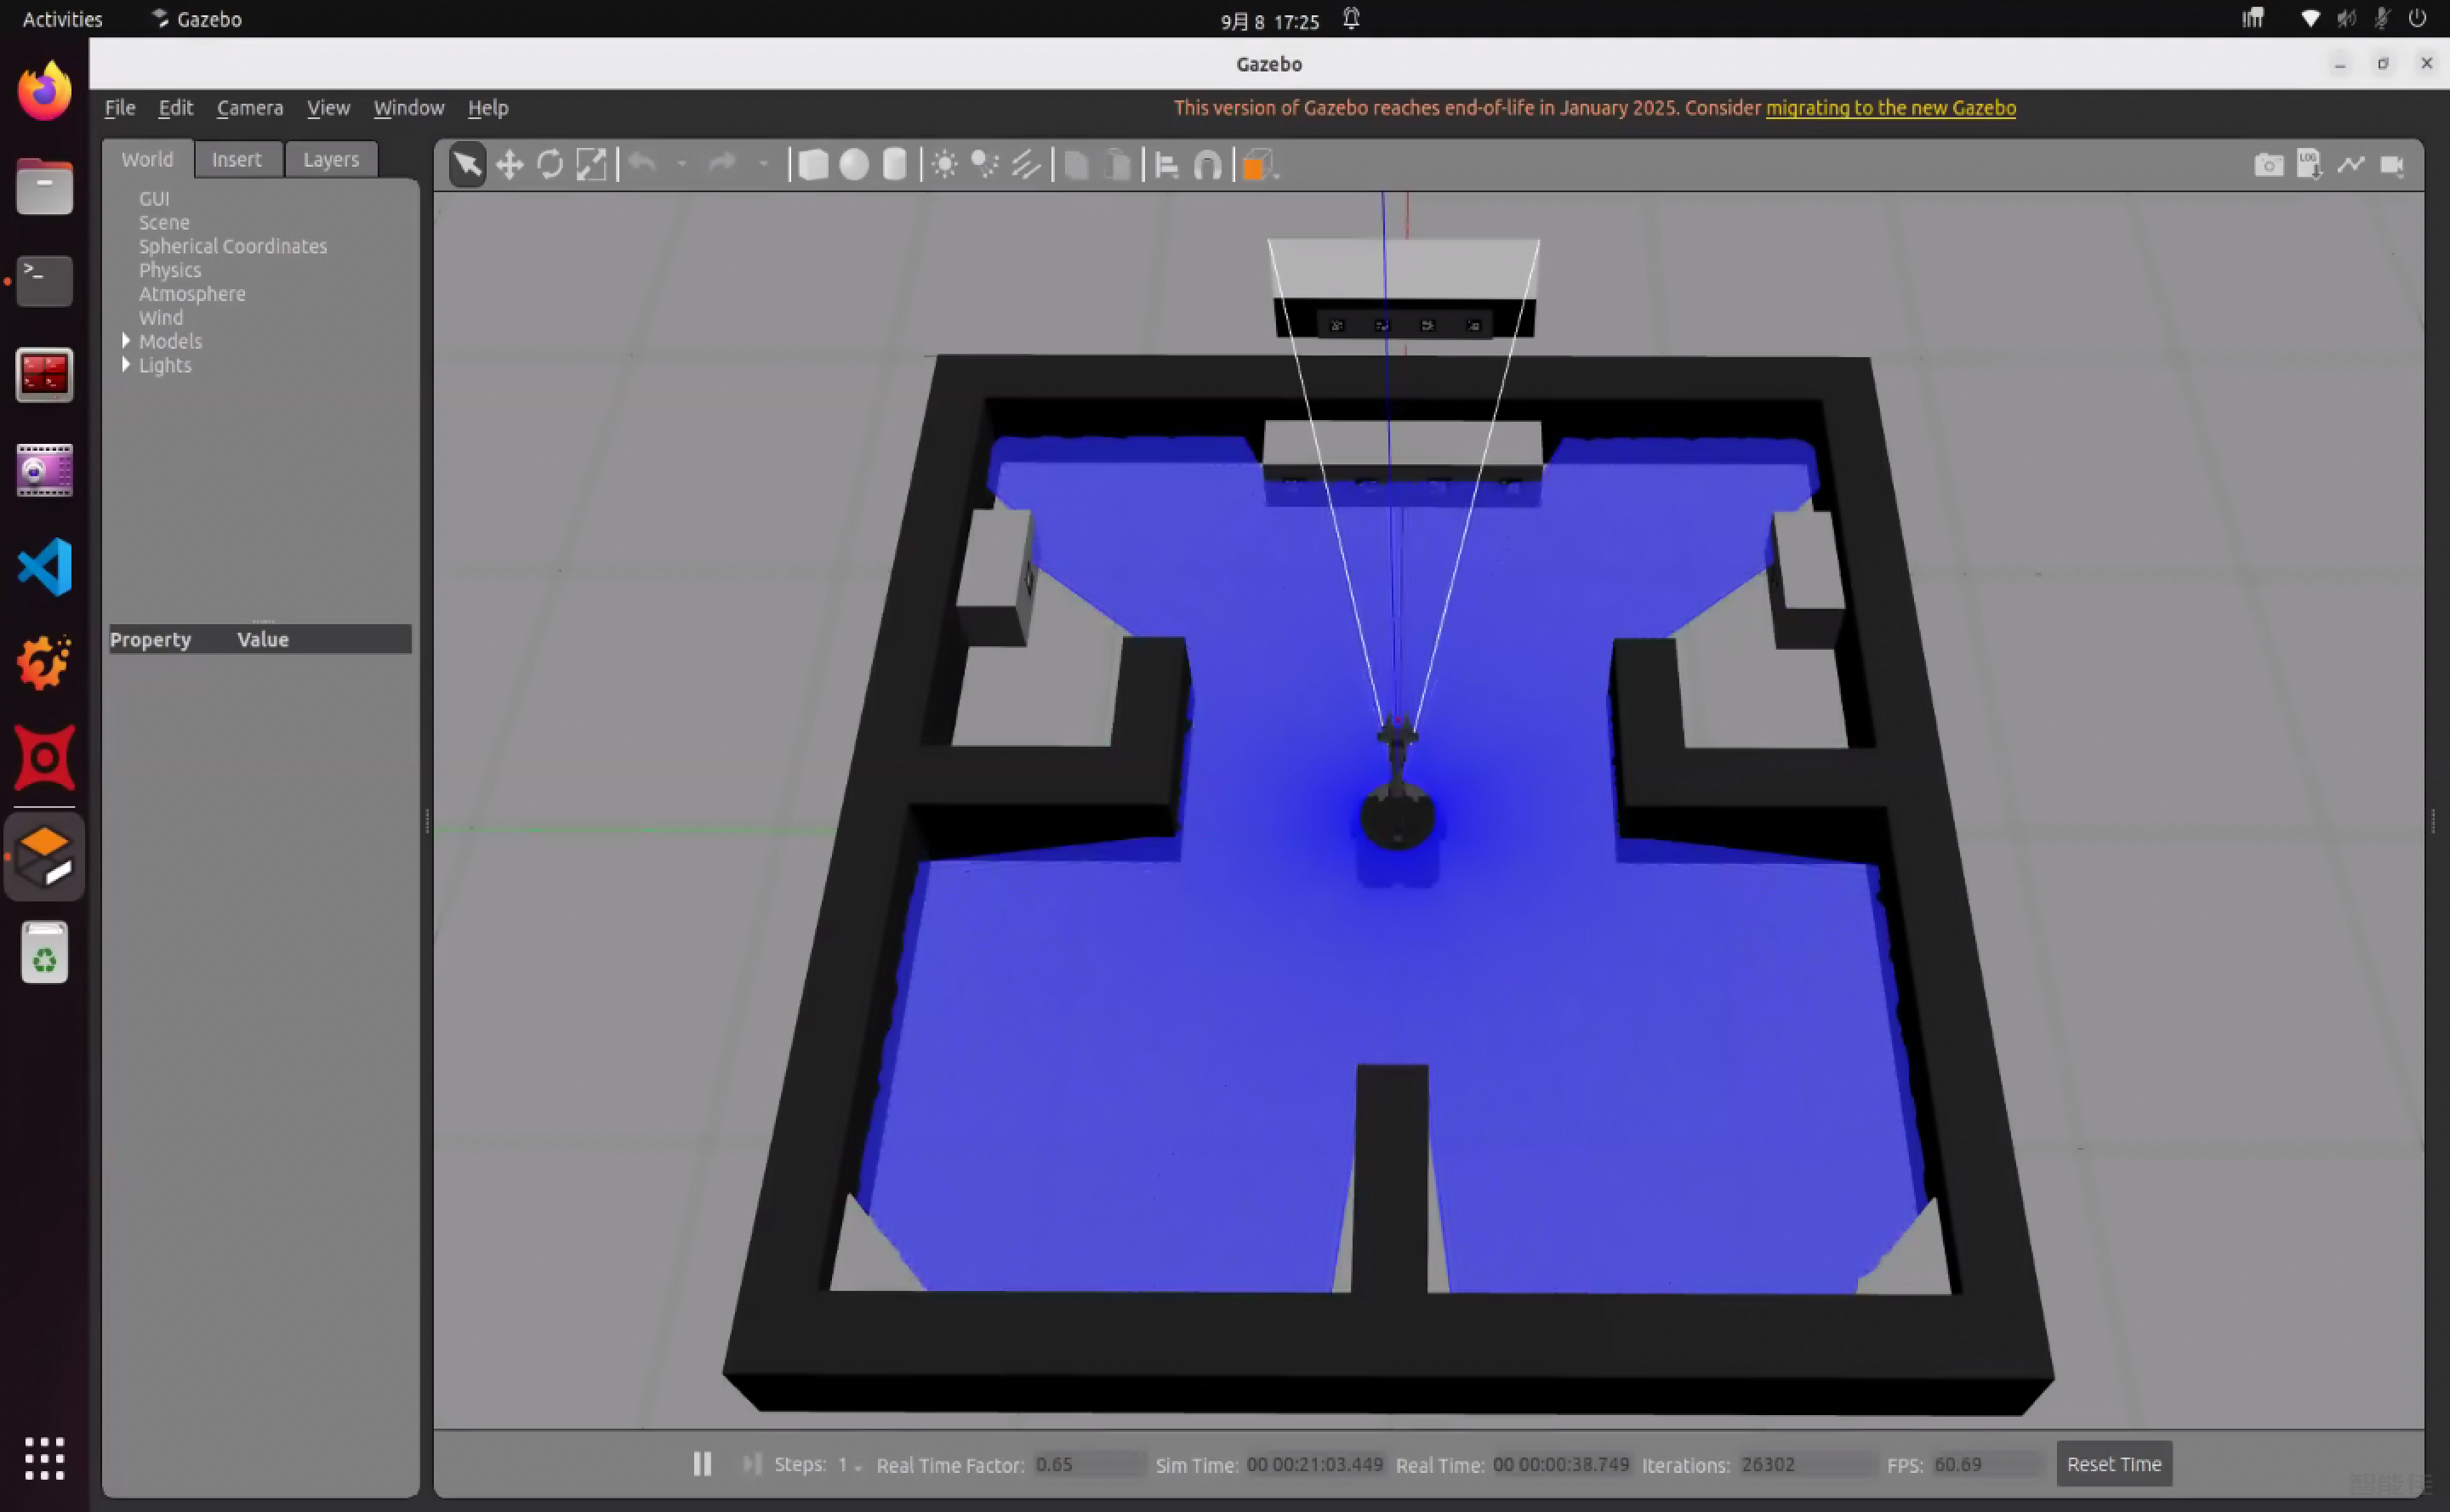Enable the snap magnet tool
This screenshot has height=1512, width=2450.
click(x=1207, y=165)
